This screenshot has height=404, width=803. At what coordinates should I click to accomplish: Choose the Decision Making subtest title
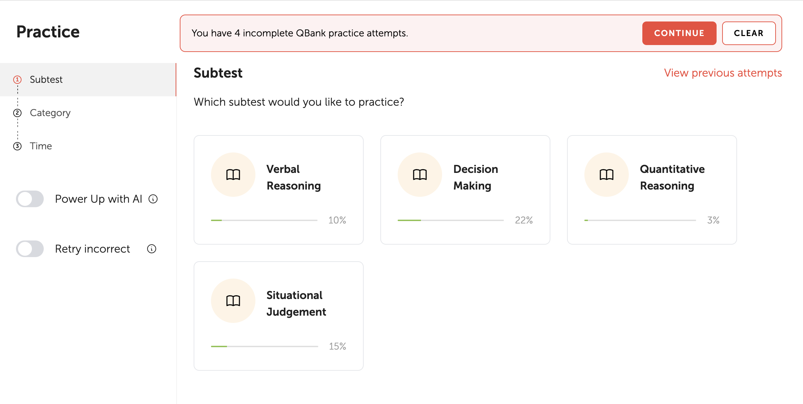click(x=476, y=177)
